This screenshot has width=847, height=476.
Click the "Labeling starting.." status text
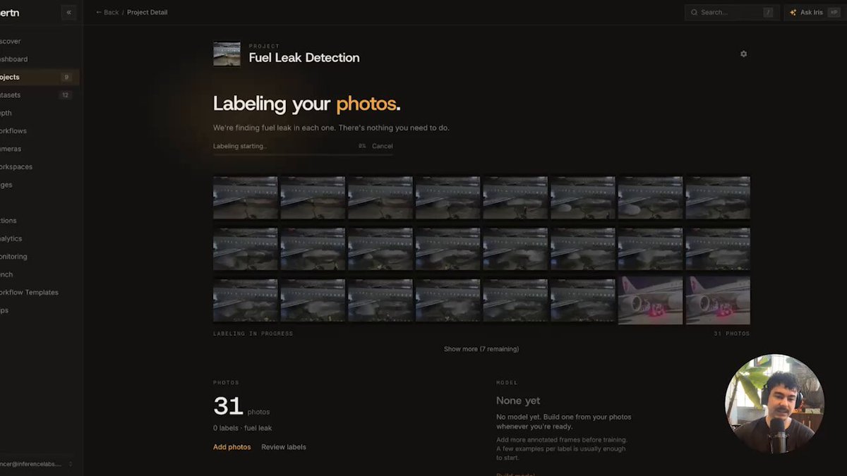click(x=240, y=146)
